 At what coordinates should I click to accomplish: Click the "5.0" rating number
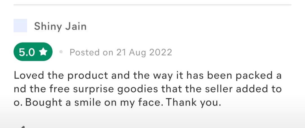pos(27,52)
